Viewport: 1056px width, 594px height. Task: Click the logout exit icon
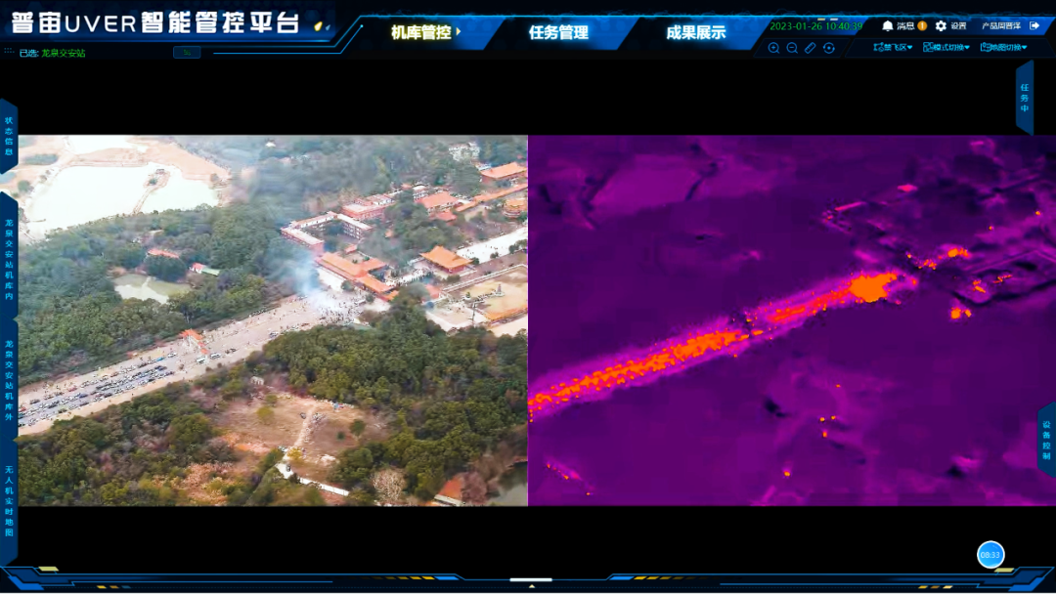[1034, 26]
